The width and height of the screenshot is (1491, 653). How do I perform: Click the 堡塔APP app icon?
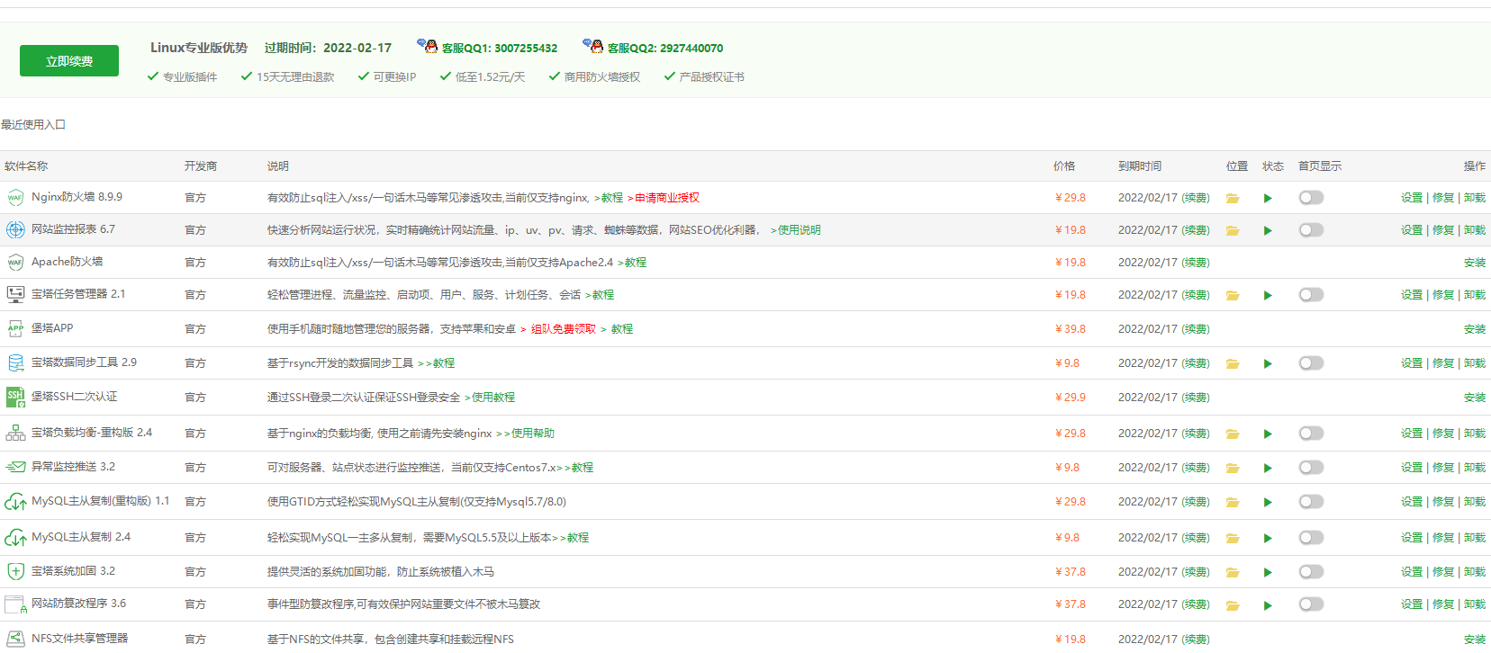pyautogui.click(x=15, y=328)
